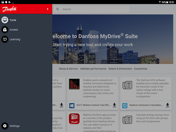Open the Tools monitor icon
This screenshot has width=176, height=132.
coord(5,20)
